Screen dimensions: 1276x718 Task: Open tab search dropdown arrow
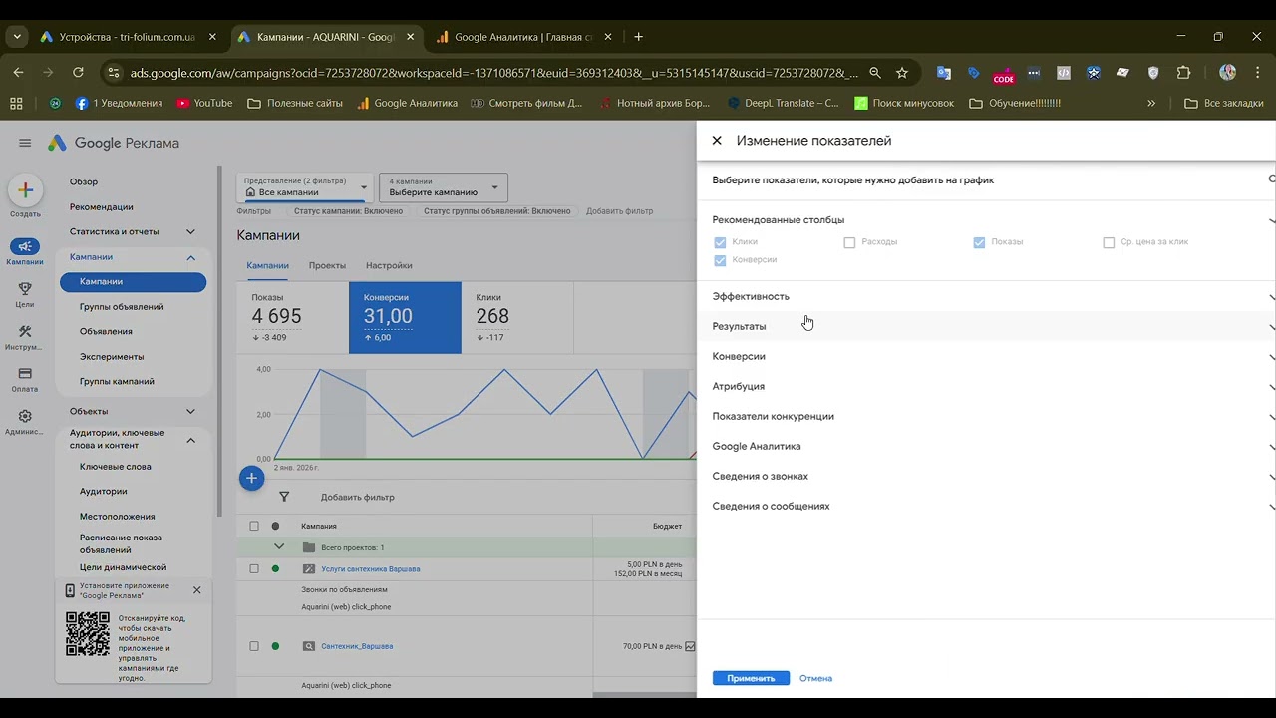click(x=17, y=37)
